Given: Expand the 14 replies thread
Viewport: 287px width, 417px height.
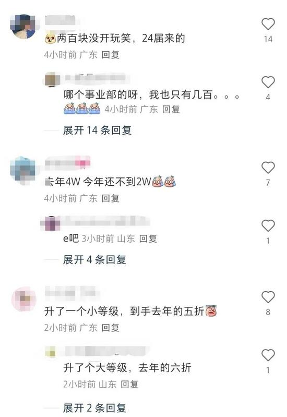Looking at the screenshot, I should pyautogui.click(x=97, y=130).
